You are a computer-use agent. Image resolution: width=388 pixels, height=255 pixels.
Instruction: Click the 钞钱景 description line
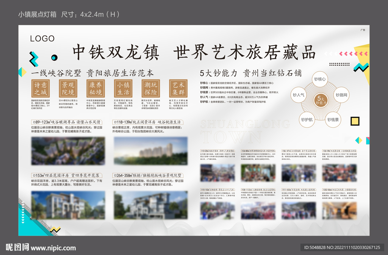click(239, 92)
